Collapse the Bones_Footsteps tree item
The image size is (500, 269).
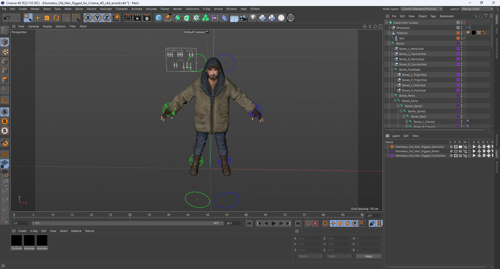click(x=392, y=70)
